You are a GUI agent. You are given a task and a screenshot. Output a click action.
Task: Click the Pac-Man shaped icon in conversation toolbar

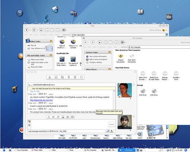point(75,77)
